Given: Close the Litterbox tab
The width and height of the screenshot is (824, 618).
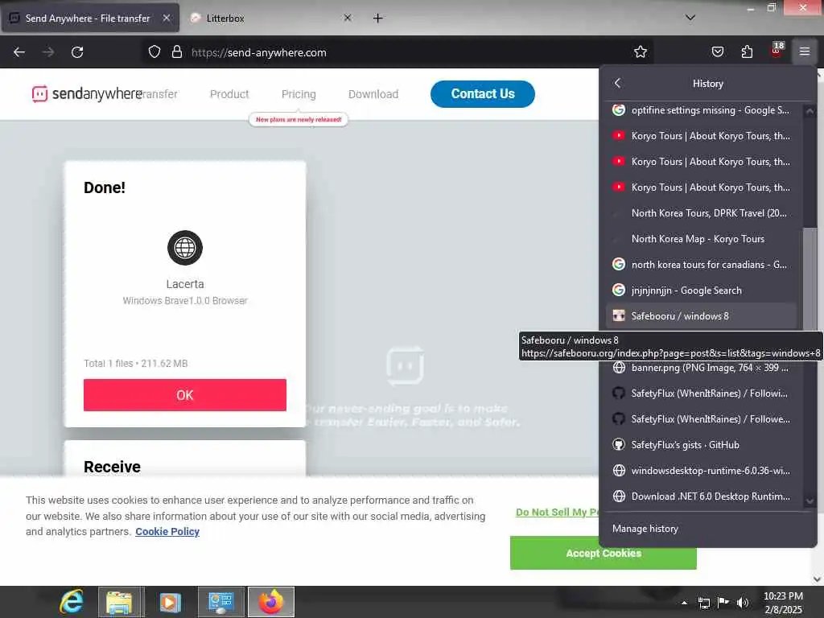Looking at the screenshot, I should click(348, 18).
